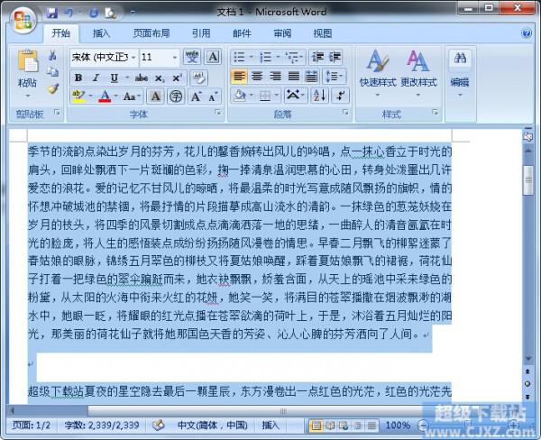
Task: Click language 中文(简体, 中国) status
Action: pos(212,426)
